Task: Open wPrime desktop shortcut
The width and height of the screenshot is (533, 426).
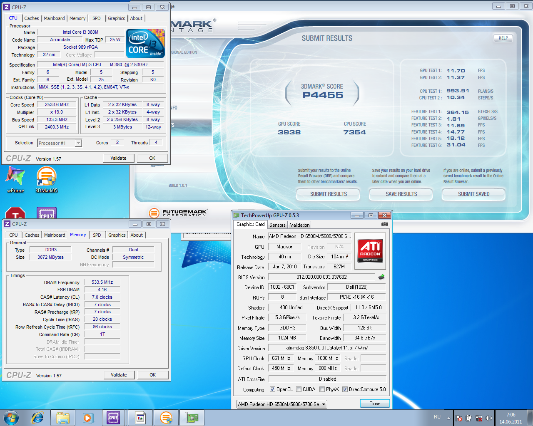Action: pyautogui.click(x=15, y=179)
